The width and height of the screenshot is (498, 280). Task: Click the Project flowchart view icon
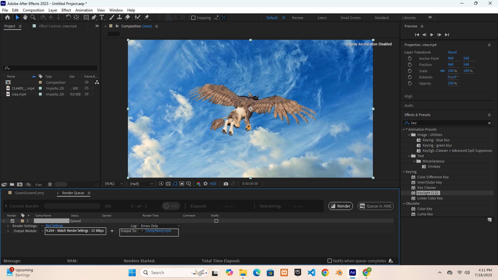click(x=97, y=82)
